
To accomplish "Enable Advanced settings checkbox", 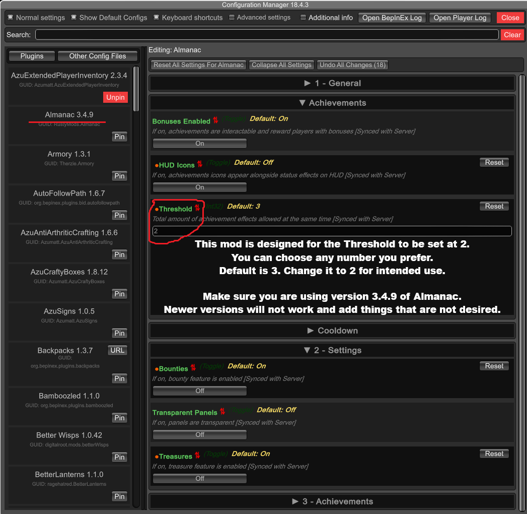I will 232,17.
